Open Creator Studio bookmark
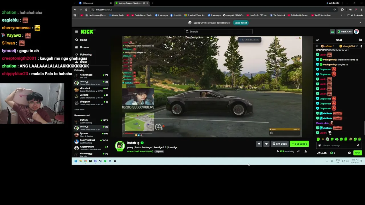 click(116, 15)
